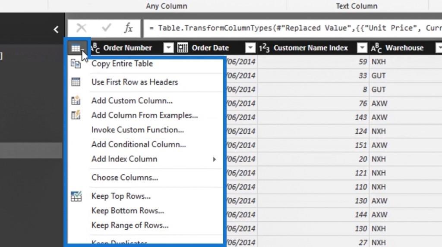Click the cell with value 76
442x247 pixels.
pyautogui.click(x=313, y=103)
